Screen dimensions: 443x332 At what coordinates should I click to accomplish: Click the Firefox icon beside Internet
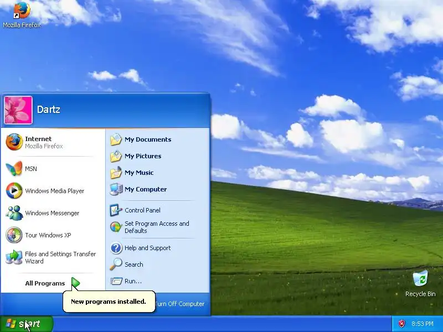[x=14, y=142]
